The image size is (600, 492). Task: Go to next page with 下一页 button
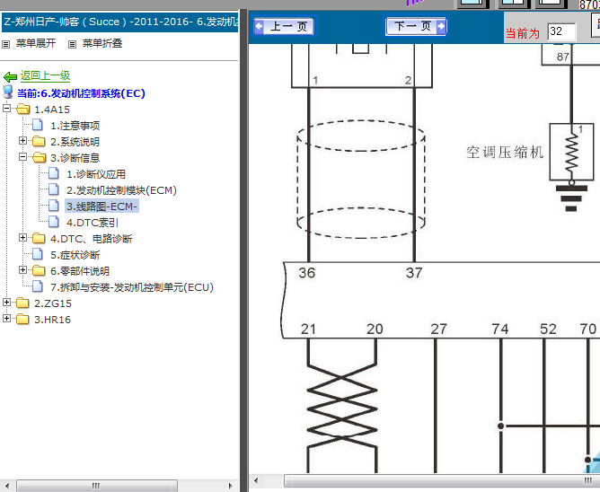coord(417,26)
